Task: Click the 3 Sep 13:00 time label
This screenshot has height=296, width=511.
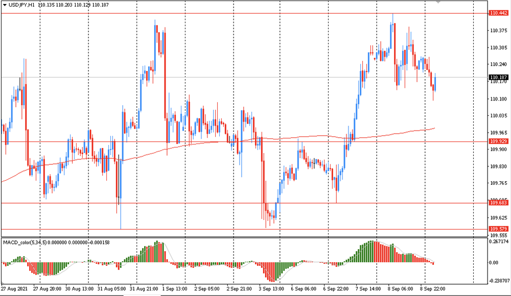Action: 271,289
